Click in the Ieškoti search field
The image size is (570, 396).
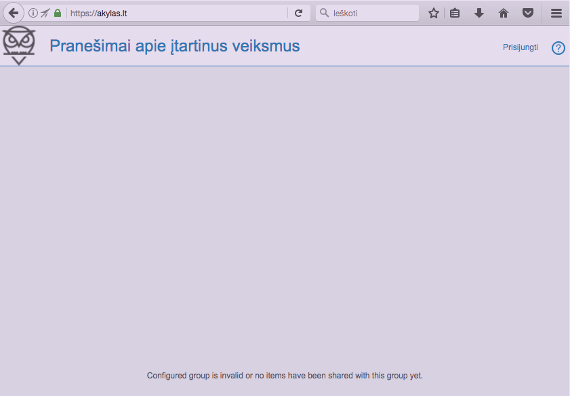[373, 13]
